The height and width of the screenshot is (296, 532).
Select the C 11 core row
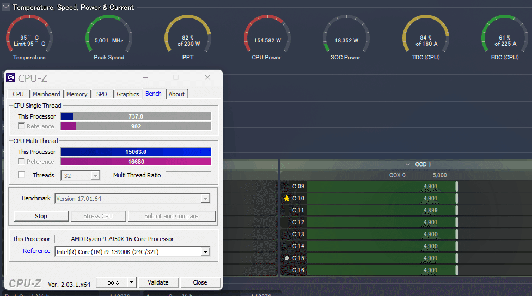tap(406, 210)
